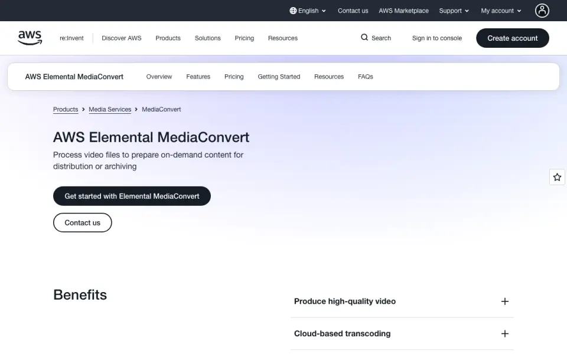
Task: Open the Products menu
Action: pos(168,38)
